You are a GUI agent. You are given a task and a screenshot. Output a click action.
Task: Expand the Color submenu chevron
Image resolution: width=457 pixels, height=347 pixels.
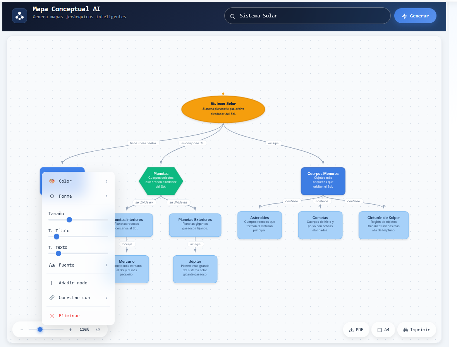click(x=107, y=181)
